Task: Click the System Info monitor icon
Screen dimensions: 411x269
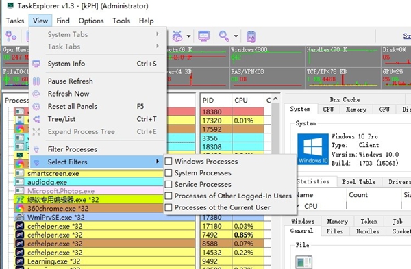Action: pyautogui.click(x=36, y=64)
